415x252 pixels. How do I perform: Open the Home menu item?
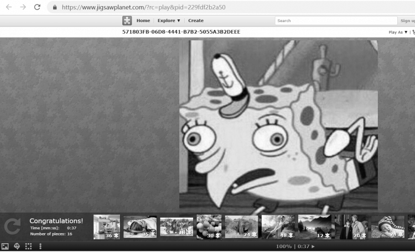pyautogui.click(x=143, y=20)
